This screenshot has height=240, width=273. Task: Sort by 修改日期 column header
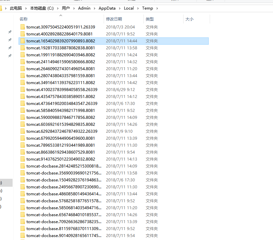pyautogui.click(x=114, y=19)
